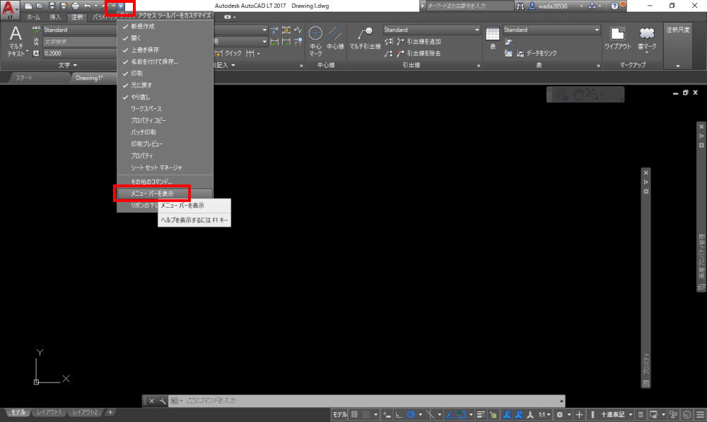Select ワークスペース in the dropdown menu
The height and width of the screenshot is (422, 707).
pos(165,109)
